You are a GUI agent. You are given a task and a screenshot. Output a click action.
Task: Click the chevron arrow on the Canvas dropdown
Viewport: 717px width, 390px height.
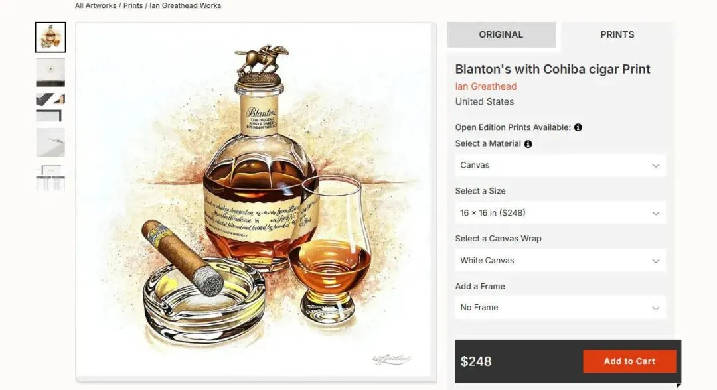click(656, 166)
